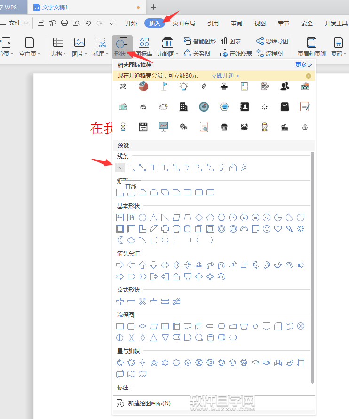Insert the light bulb recommended icon
Screen dimensions: 349x419
(184, 87)
